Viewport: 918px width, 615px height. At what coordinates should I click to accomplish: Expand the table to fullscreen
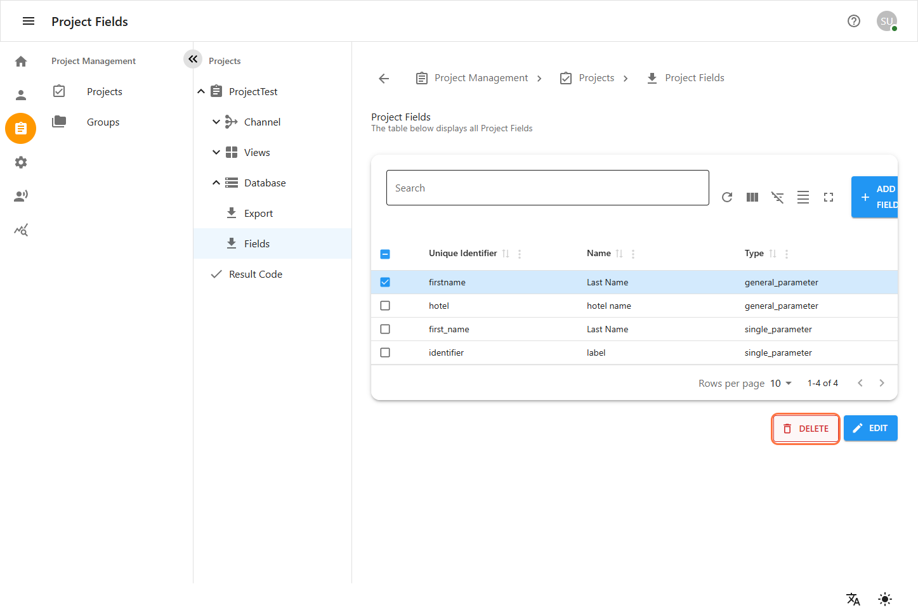[x=829, y=197]
